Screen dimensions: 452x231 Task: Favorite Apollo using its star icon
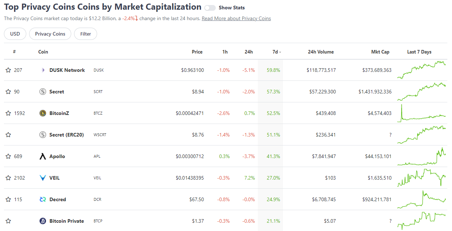click(8, 156)
